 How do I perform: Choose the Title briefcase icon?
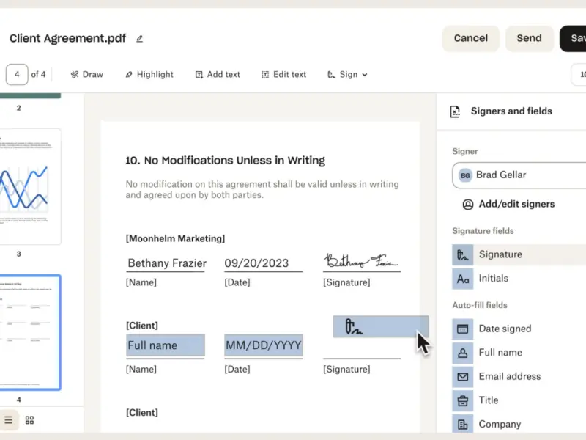pyautogui.click(x=463, y=400)
